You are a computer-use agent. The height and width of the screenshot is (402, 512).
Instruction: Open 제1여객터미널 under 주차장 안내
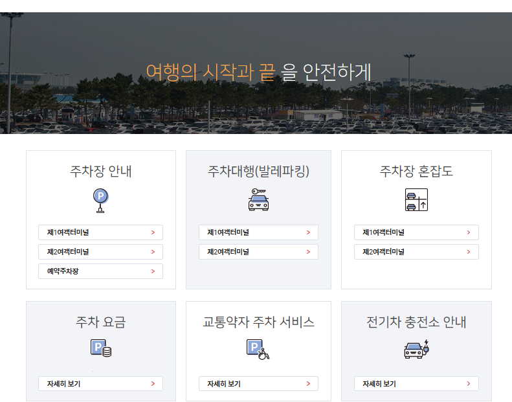tap(100, 232)
